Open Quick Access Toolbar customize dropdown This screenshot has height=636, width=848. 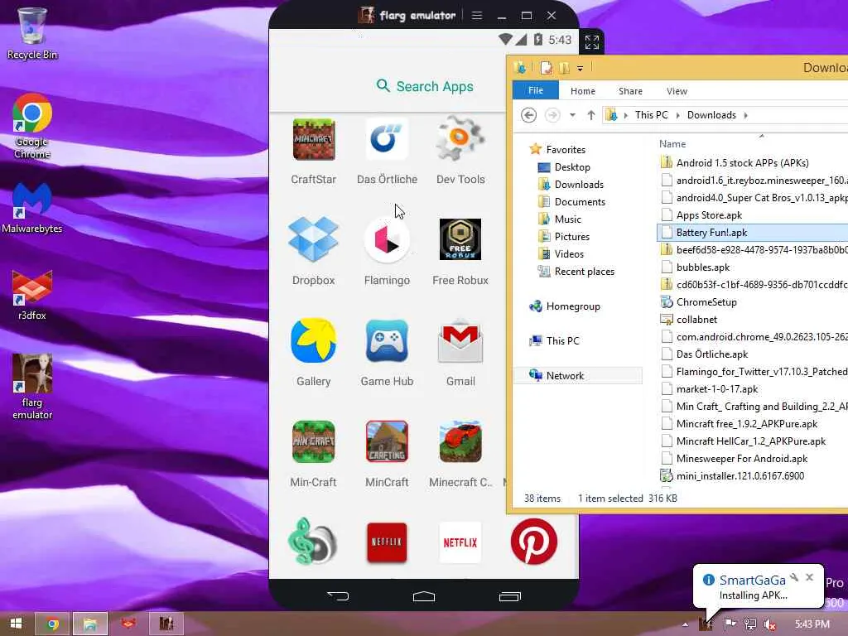click(580, 68)
